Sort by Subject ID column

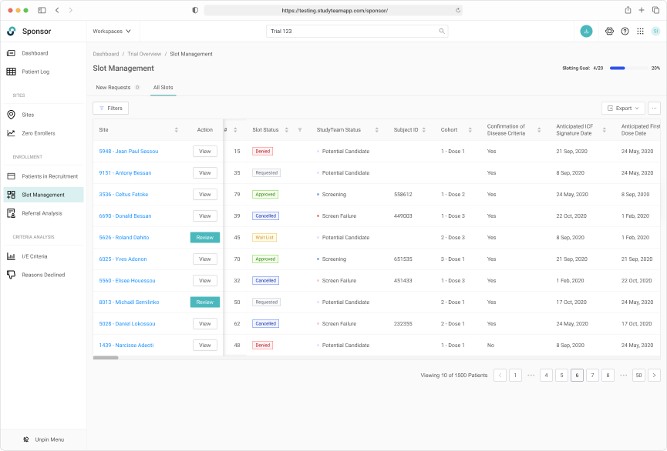(x=423, y=130)
